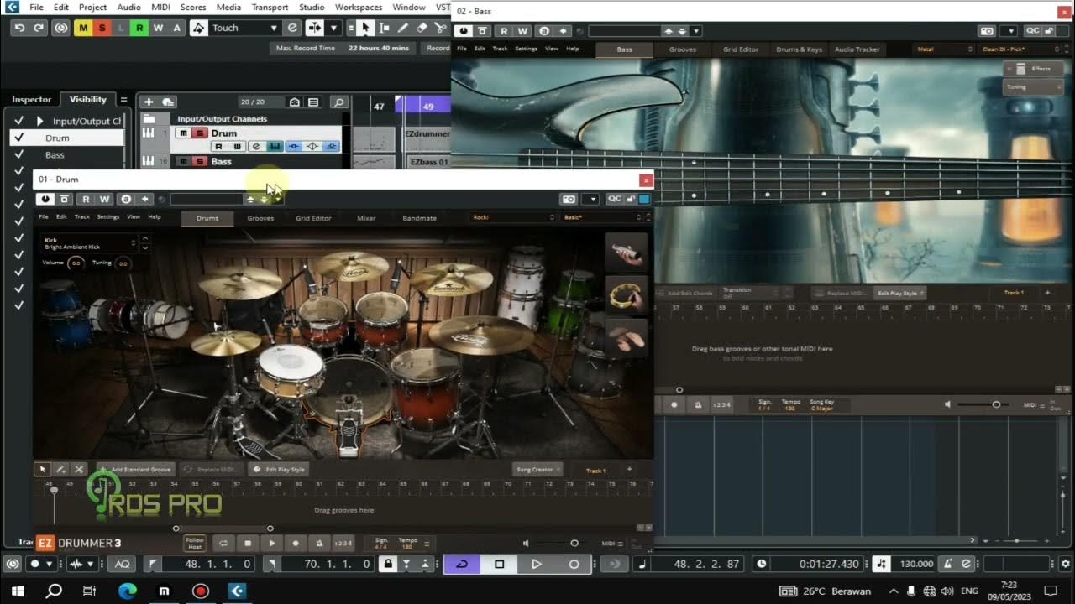Open Song Creator in EZdrummer
This screenshot has width=1075, height=604.
click(536, 469)
